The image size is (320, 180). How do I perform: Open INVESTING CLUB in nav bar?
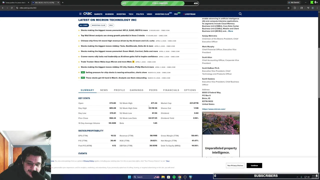[162, 14]
